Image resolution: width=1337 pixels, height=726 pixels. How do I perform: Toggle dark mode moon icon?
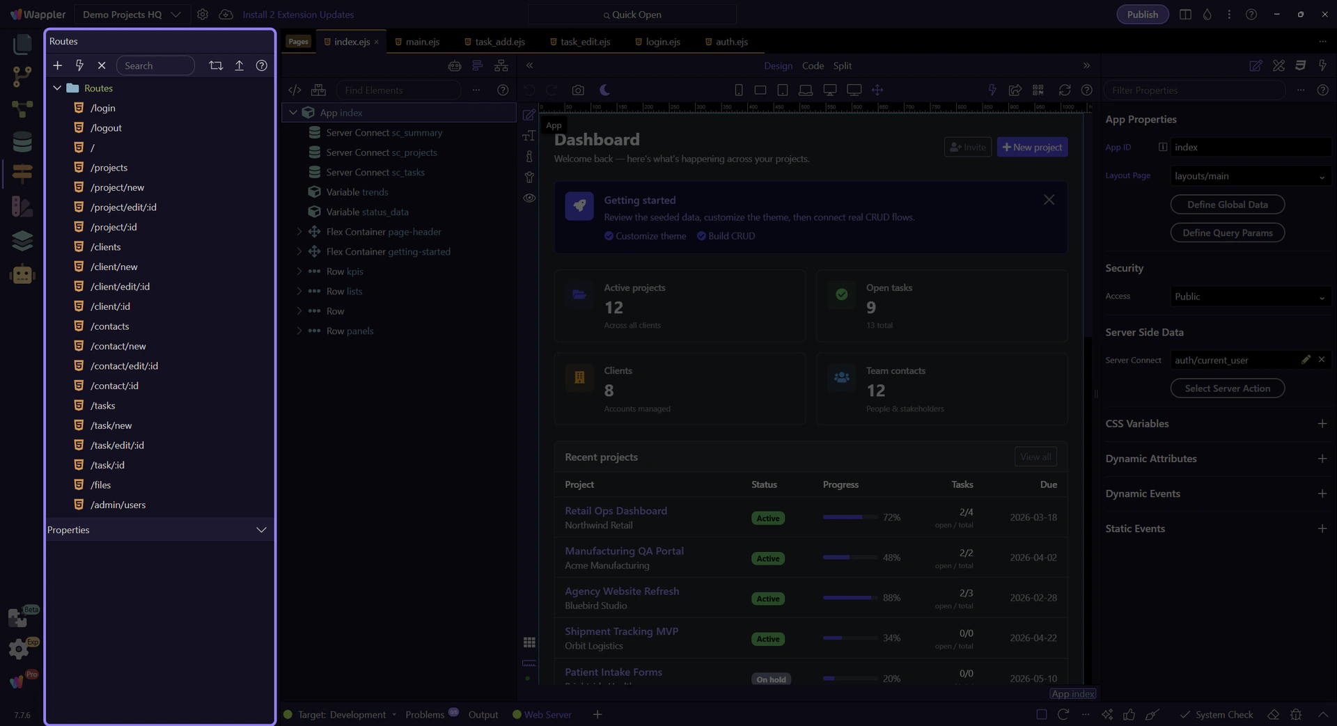click(x=604, y=90)
